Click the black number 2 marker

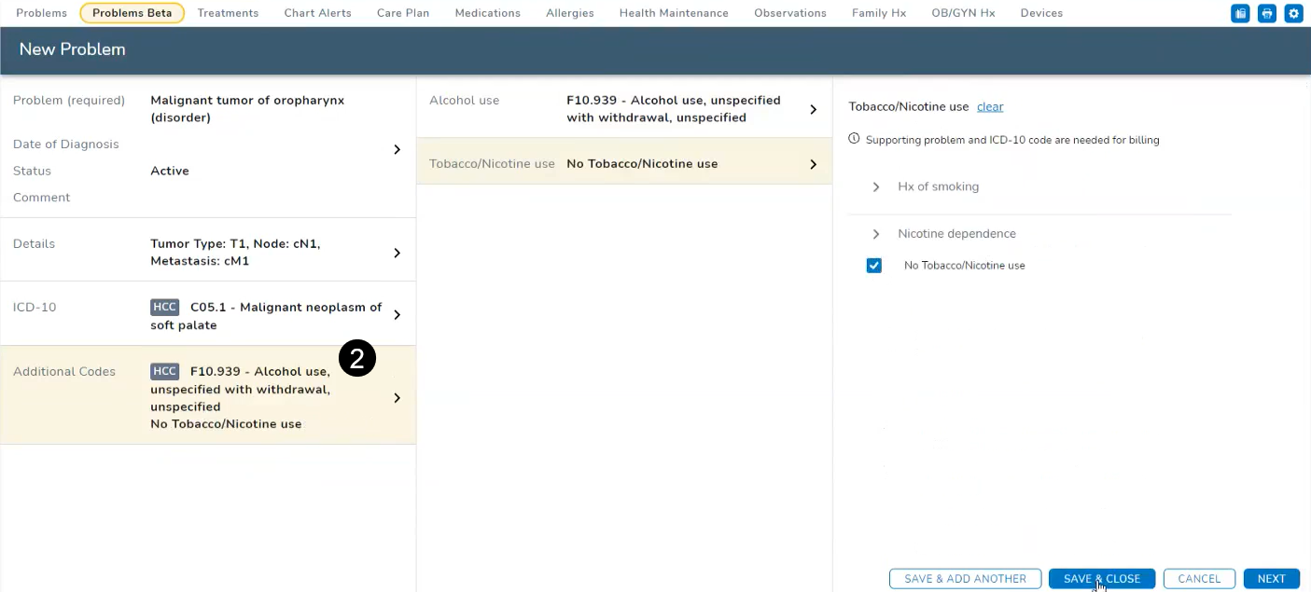click(x=356, y=359)
